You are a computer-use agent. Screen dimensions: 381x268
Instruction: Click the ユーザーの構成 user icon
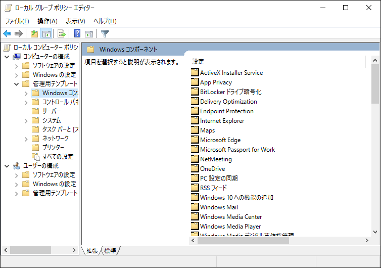pyautogui.click(x=17, y=166)
